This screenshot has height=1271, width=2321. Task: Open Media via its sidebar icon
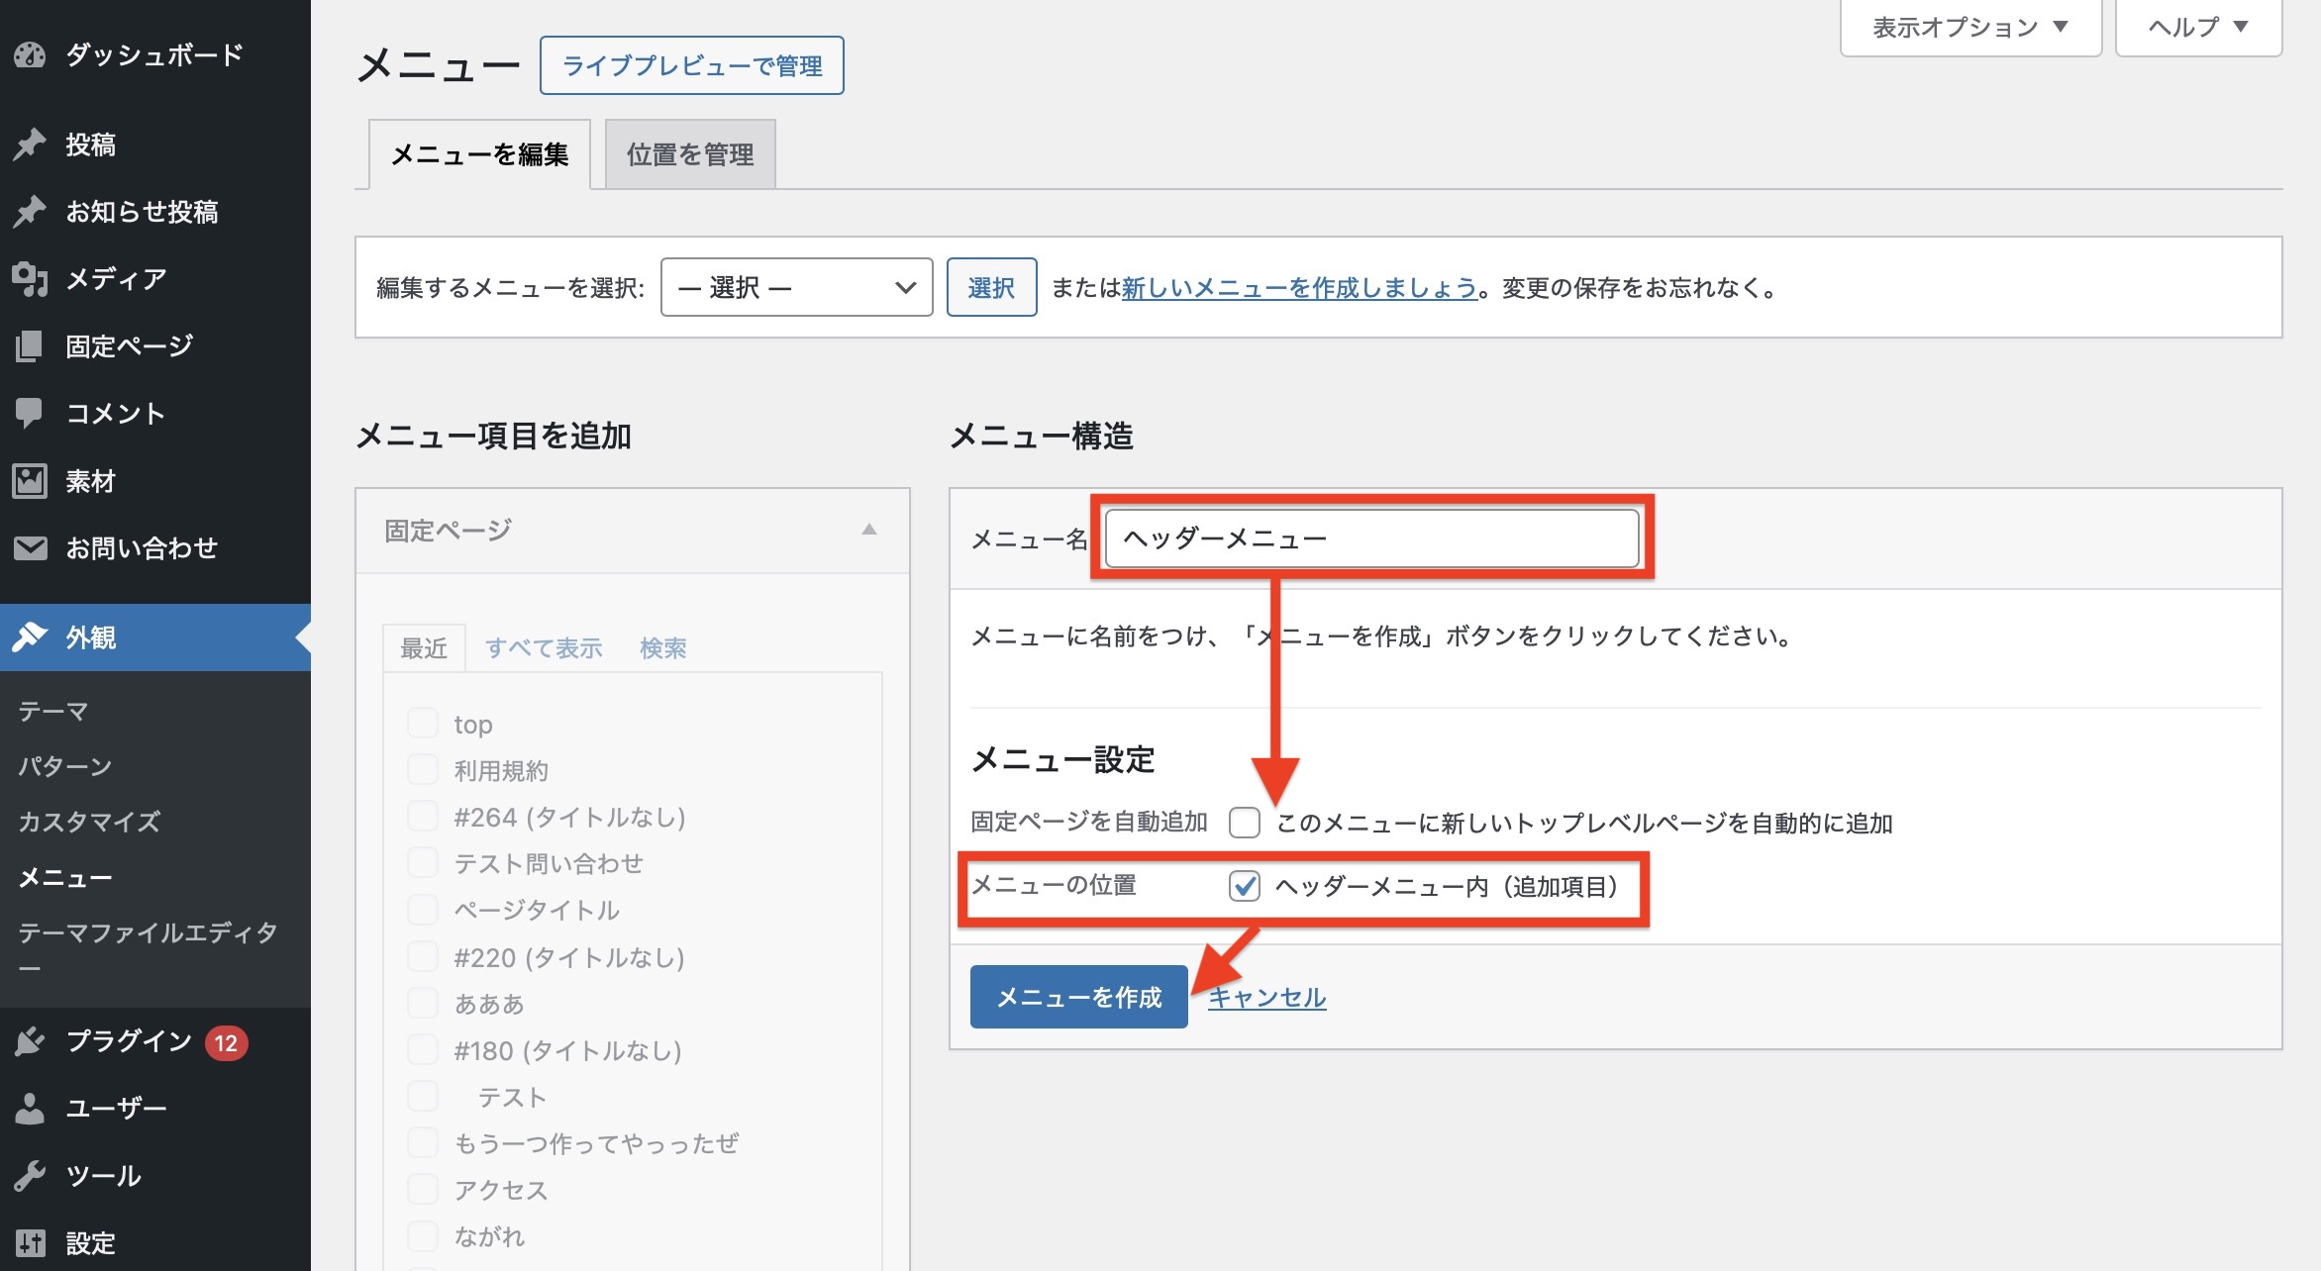pyautogui.click(x=30, y=279)
